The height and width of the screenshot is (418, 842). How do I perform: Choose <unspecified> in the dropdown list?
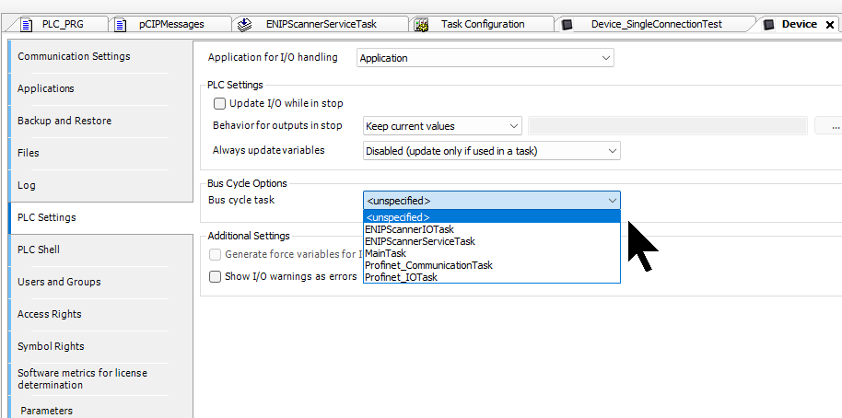pos(491,217)
